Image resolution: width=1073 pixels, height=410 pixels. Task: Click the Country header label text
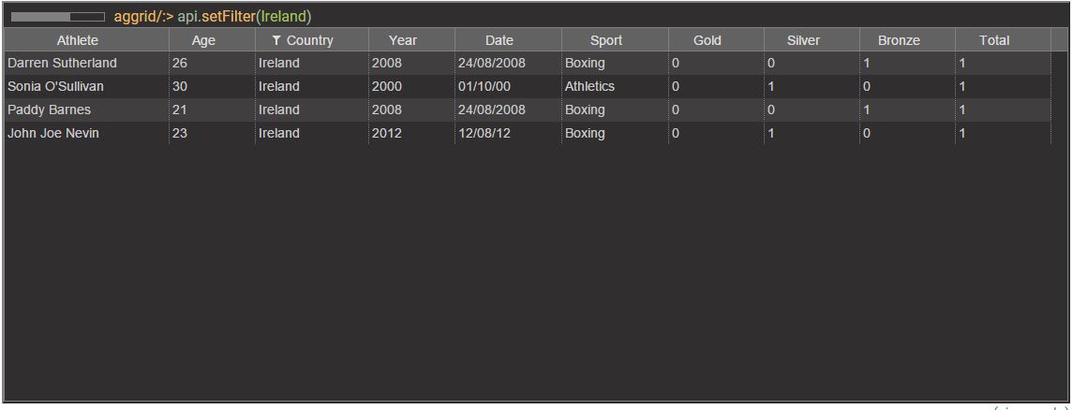tap(310, 40)
